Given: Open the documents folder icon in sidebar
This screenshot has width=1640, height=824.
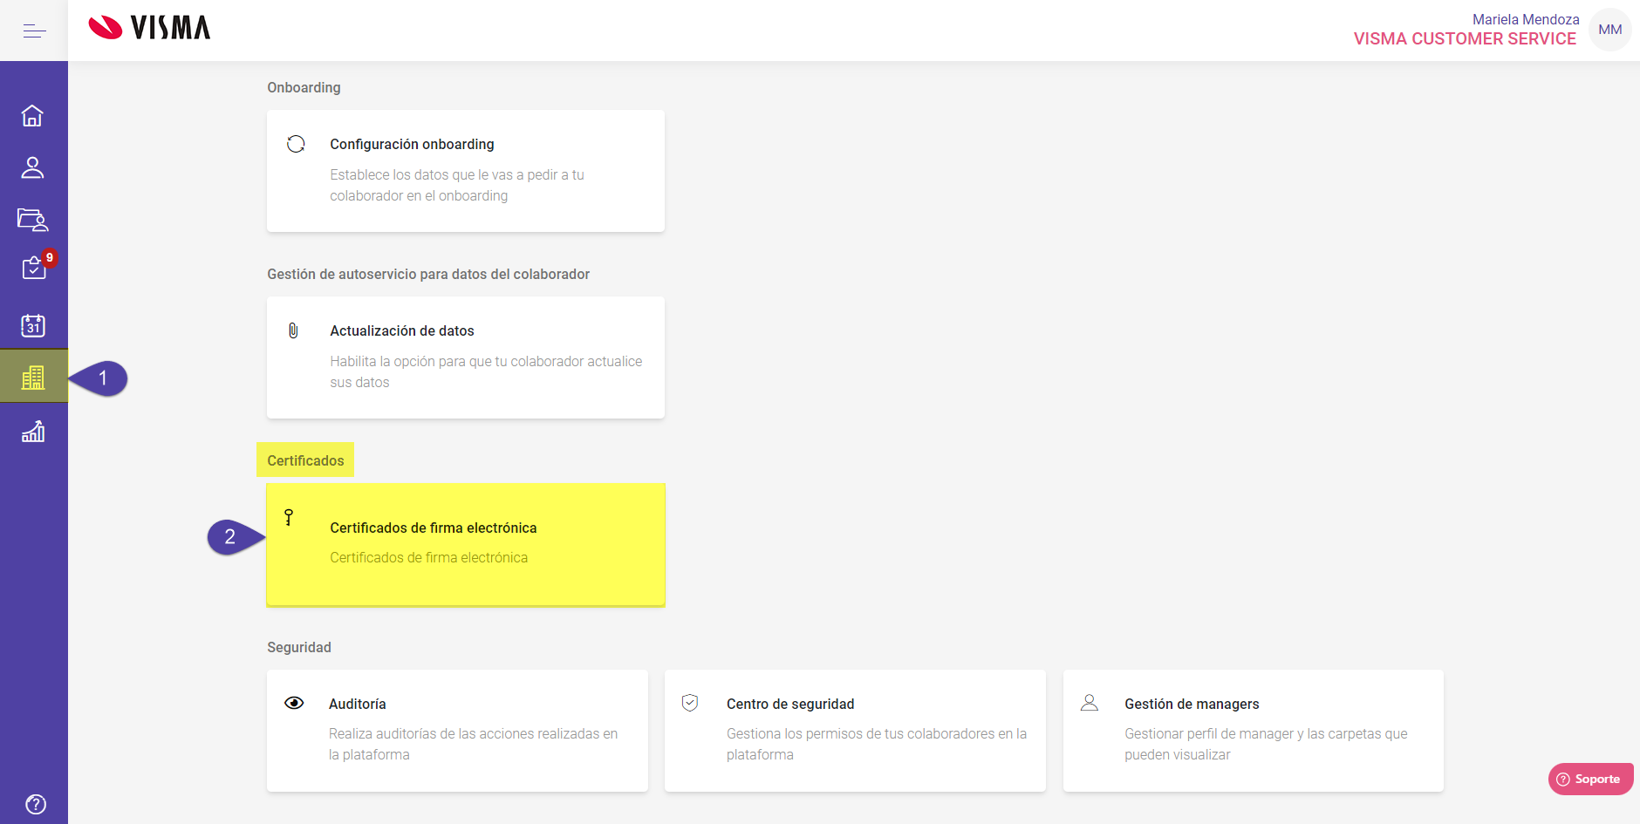Looking at the screenshot, I should [33, 220].
